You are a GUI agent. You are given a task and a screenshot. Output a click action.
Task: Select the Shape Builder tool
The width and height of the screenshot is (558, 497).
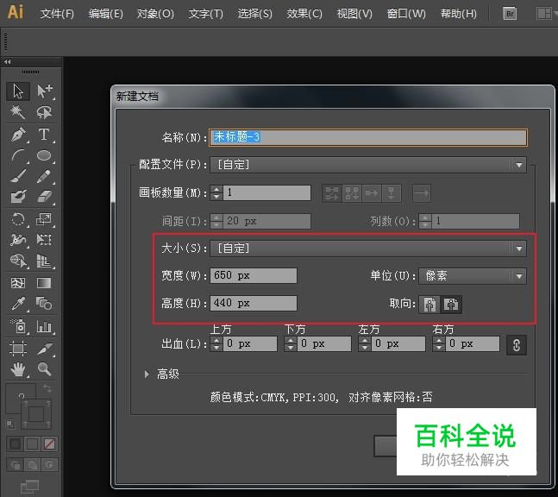[18, 261]
